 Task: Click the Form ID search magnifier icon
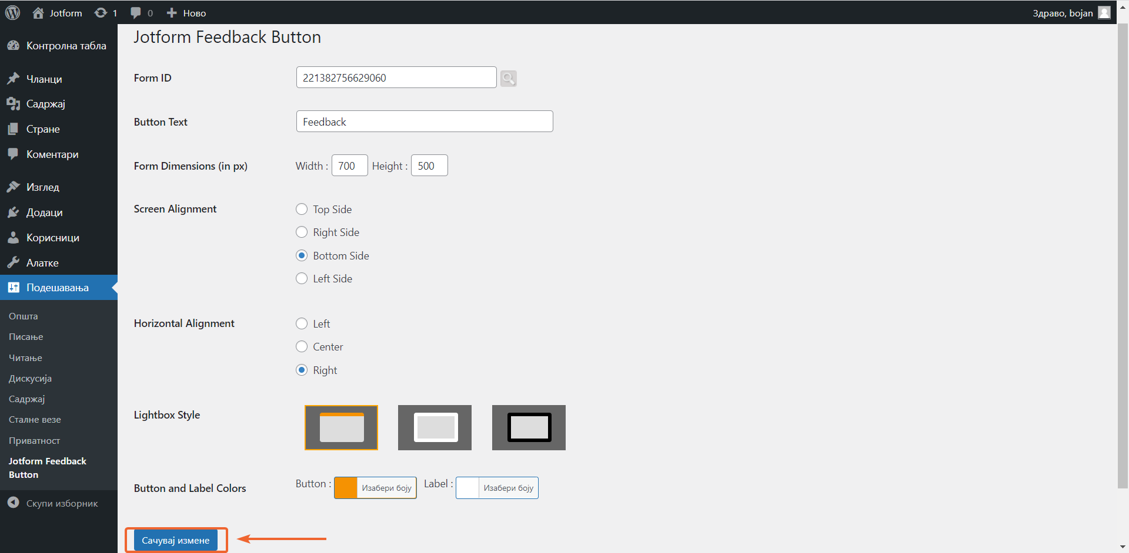click(509, 78)
